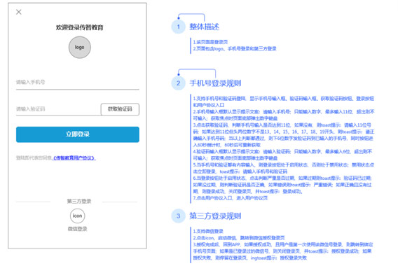Close the login dialog with the X icon
This screenshot has width=398, height=266.
click(x=19, y=12)
